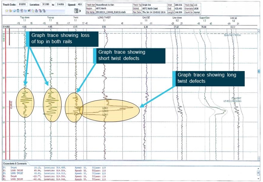
Task: Click the Track Class value 115 in info table
Action: coord(197,5)
